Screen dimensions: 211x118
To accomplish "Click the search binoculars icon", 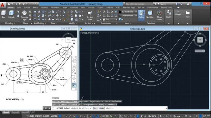I will pyautogui.click(x=155, y=4).
